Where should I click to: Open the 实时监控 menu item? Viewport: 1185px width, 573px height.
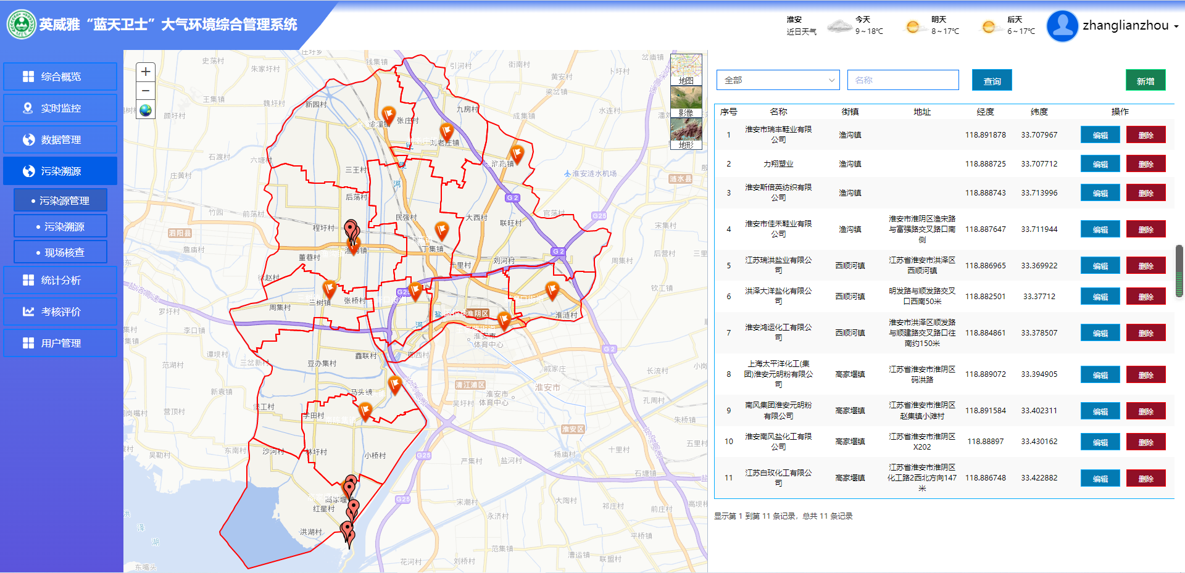click(60, 108)
